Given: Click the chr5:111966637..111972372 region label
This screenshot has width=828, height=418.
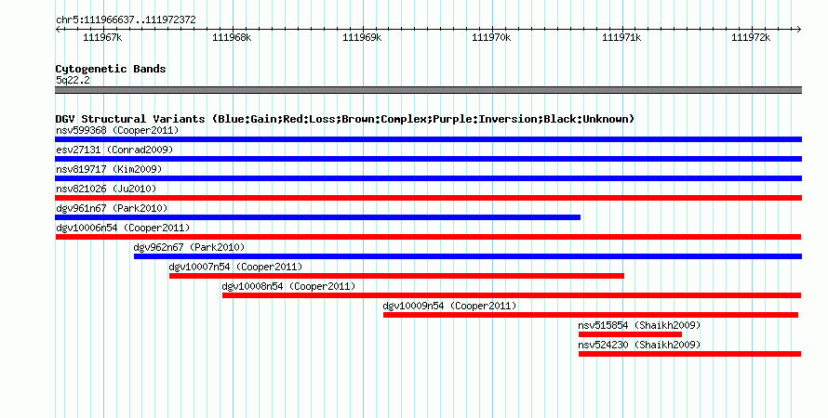Looking at the screenshot, I should [126, 20].
